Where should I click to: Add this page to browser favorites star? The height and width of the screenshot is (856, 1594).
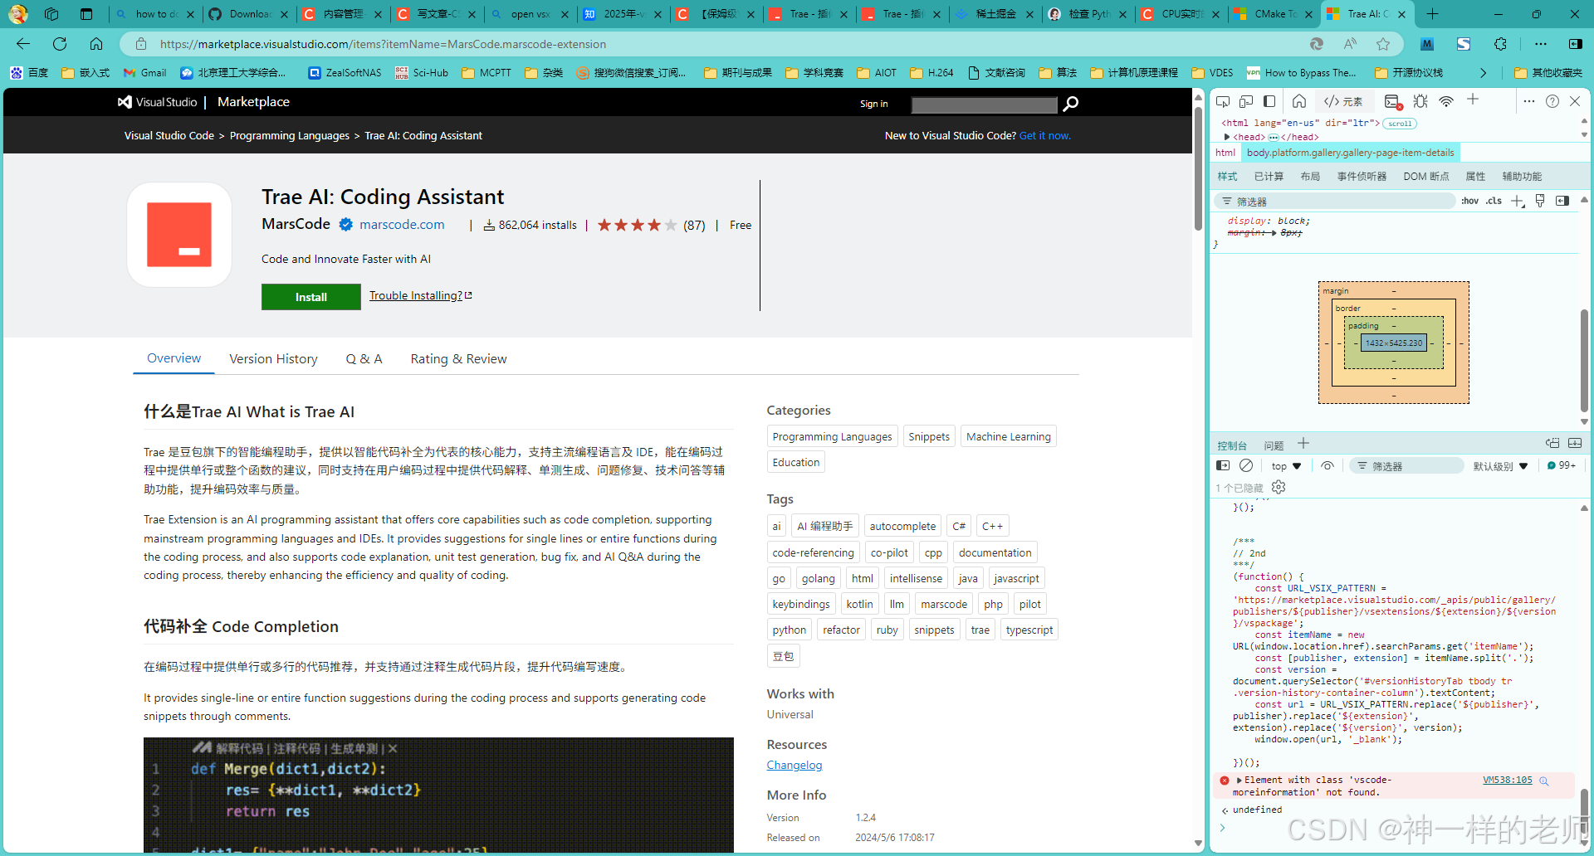tap(1383, 44)
